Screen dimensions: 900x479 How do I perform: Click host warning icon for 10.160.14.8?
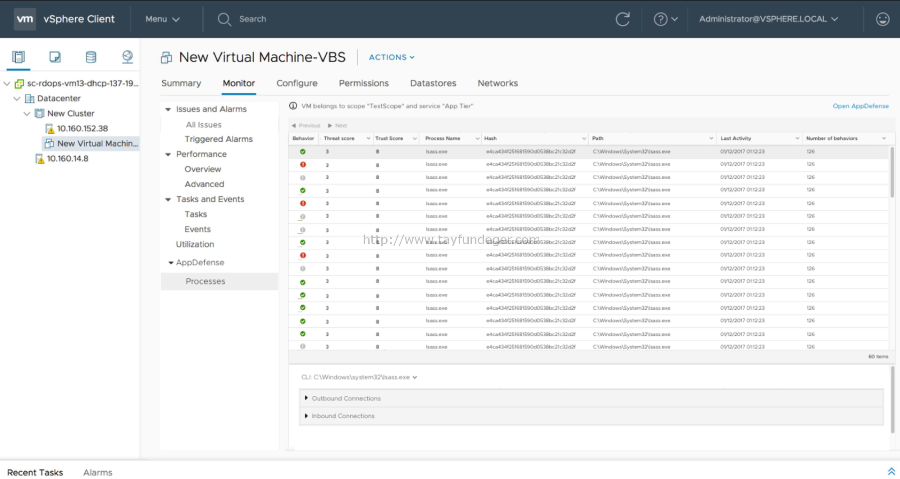[x=40, y=159]
